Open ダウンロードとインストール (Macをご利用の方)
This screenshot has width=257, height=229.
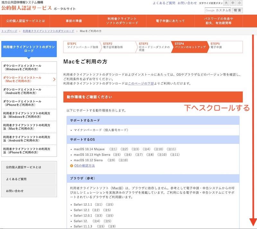click(x=29, y=79)
